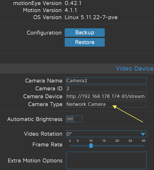Click the OS Version text Linux 5.11.22-7-pve

click(91, 17)
